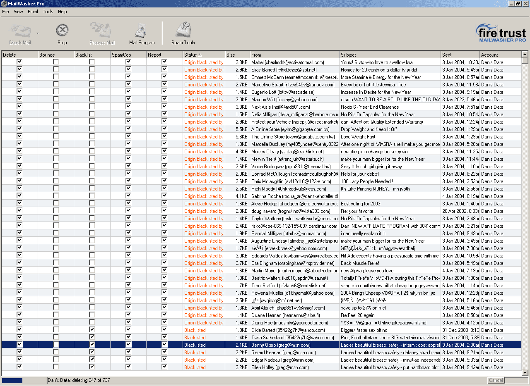This screenshot has height=386, width=530.
Task: Sort by the Blacklist column header
Action: 92,55
